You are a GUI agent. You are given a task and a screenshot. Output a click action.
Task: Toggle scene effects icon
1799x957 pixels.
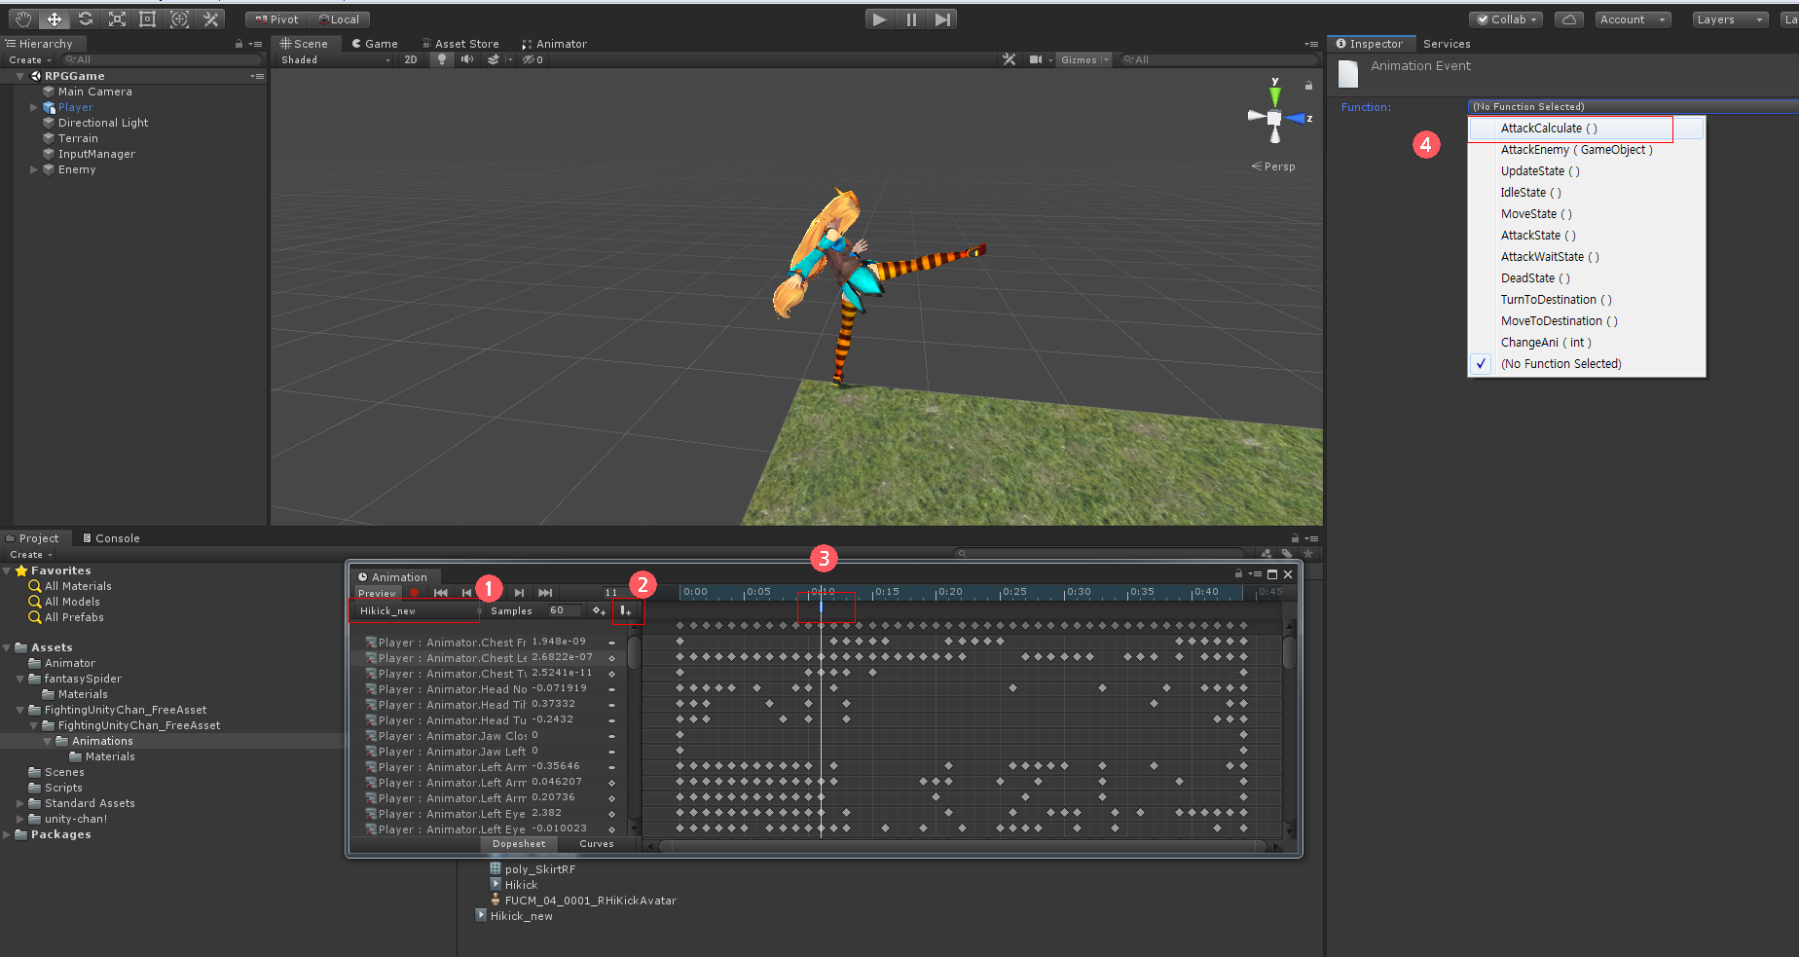tap(494, 60)
